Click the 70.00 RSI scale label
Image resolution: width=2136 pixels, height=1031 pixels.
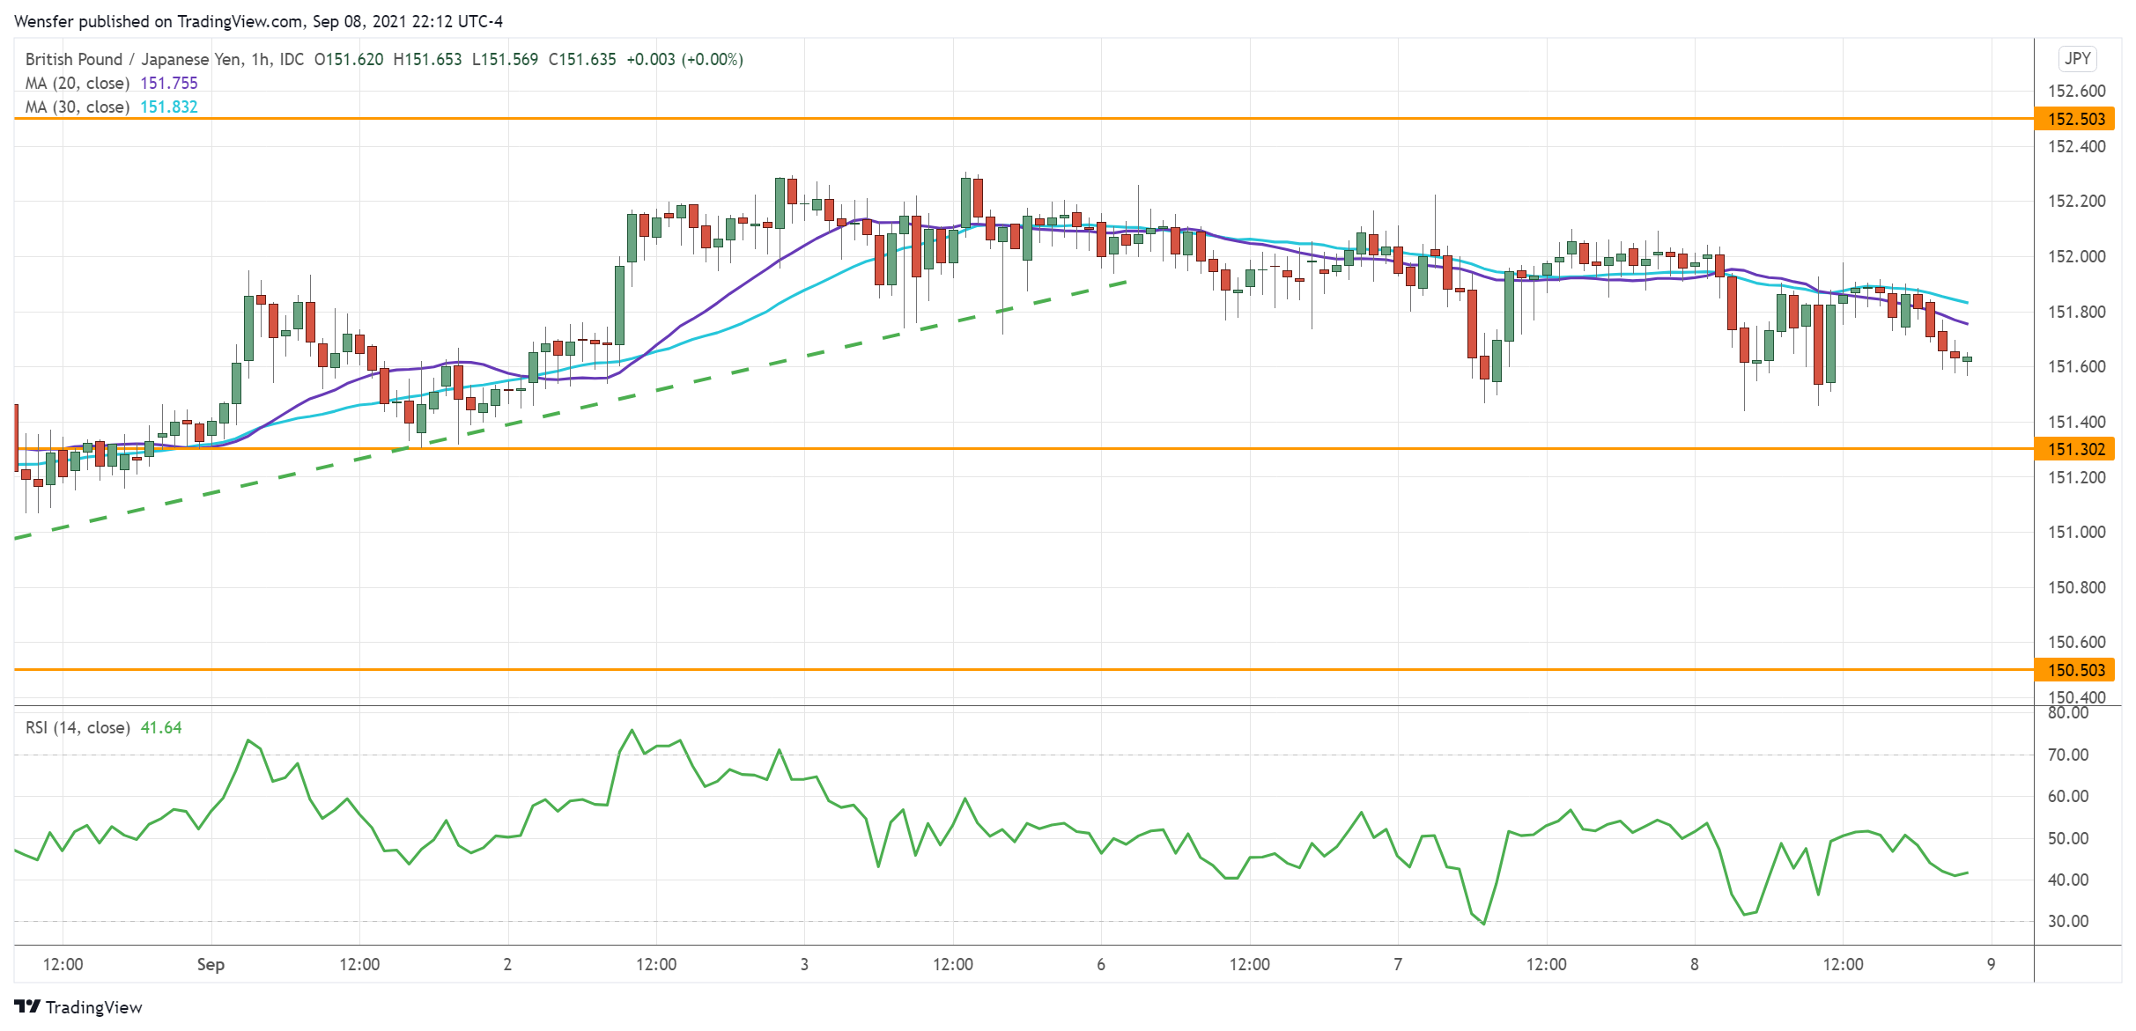[x=2067, y=755]
